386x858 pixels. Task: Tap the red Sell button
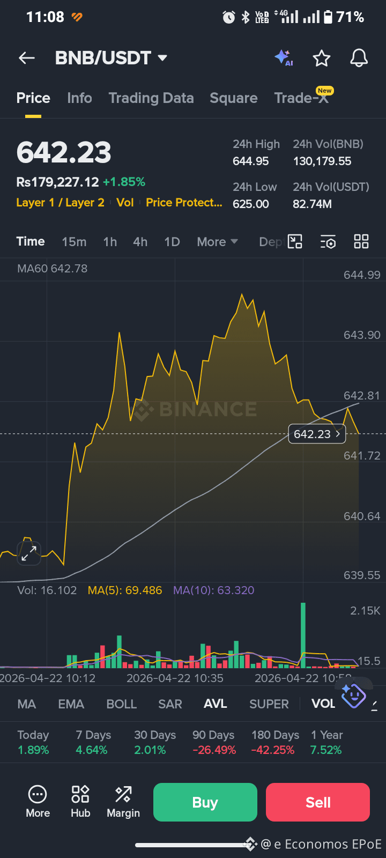pyautogui.click(x=318, y=802)
